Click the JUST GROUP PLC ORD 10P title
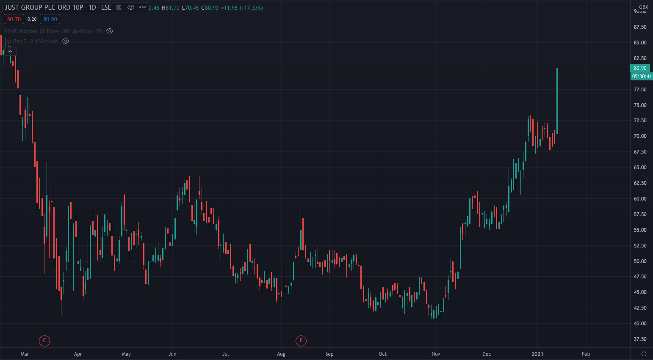Screen dimensions: 653x360 tap(44, 7)
